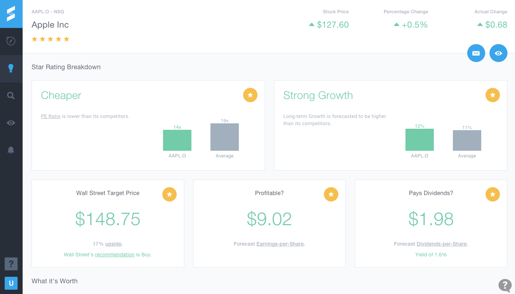Click the green AAPL.O 12% growth bar
The height and width of the screenshot is (294, 515).
tap(419, 140)
